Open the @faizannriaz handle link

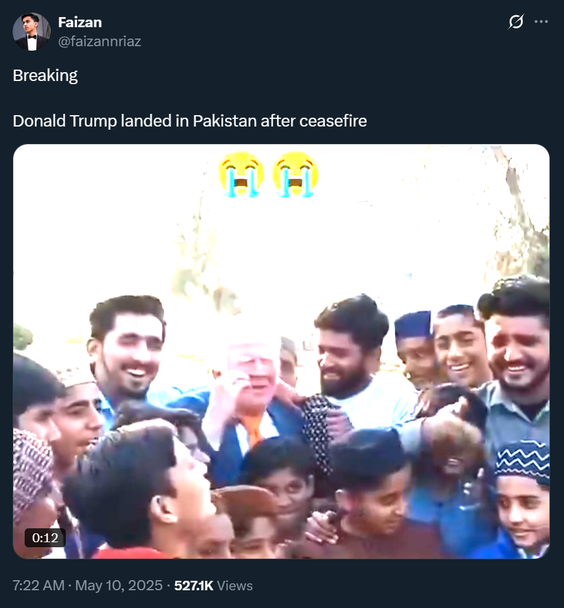click(x=100, y=41)
